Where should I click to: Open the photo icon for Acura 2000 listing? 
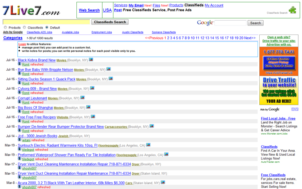tap(163, 182)
